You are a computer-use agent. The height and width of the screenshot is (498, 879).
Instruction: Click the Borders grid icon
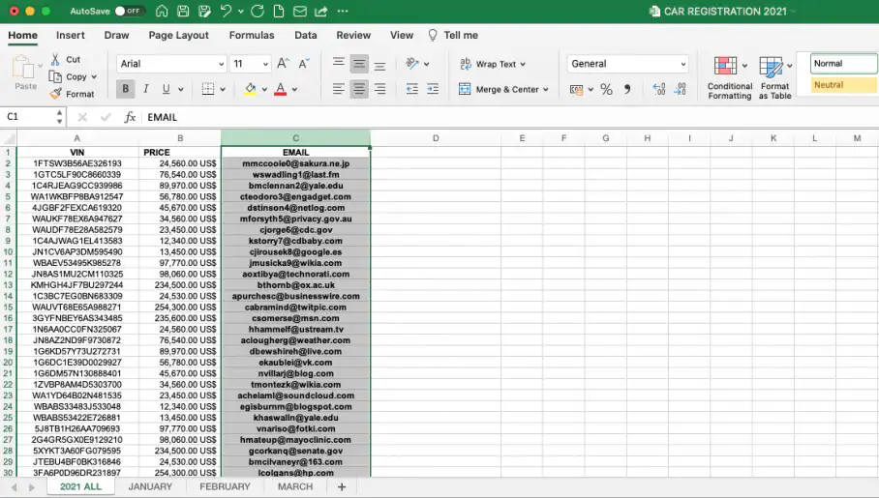(x=208, y=89)
